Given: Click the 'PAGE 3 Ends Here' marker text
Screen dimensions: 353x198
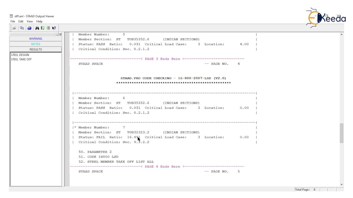Looking at the screenshot, I should [162, 59].
